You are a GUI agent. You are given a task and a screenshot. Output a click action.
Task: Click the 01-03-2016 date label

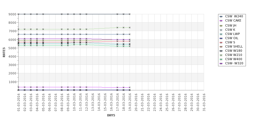(x=19, y=102)
